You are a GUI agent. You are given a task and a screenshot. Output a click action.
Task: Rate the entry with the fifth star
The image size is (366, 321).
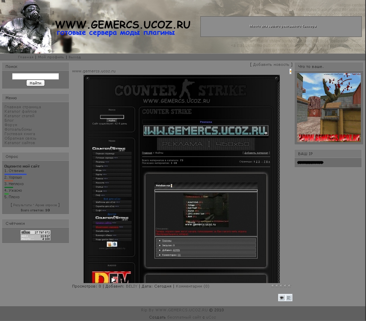point(289,286)
